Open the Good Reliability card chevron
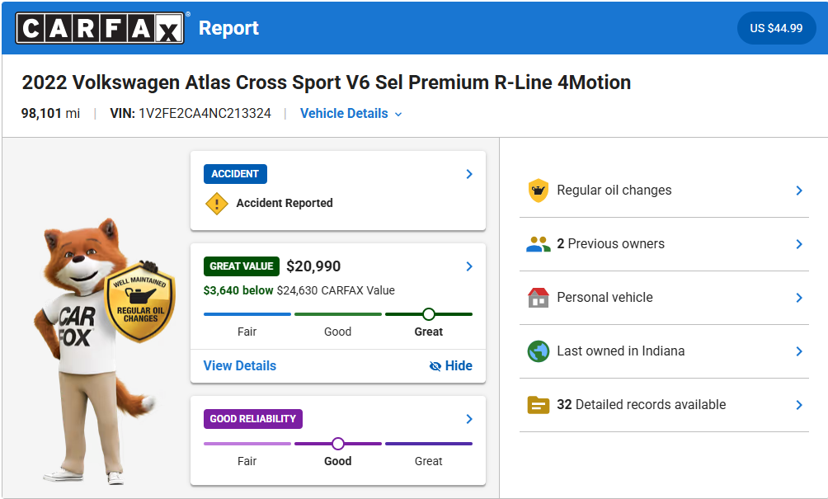 [468, 419]
